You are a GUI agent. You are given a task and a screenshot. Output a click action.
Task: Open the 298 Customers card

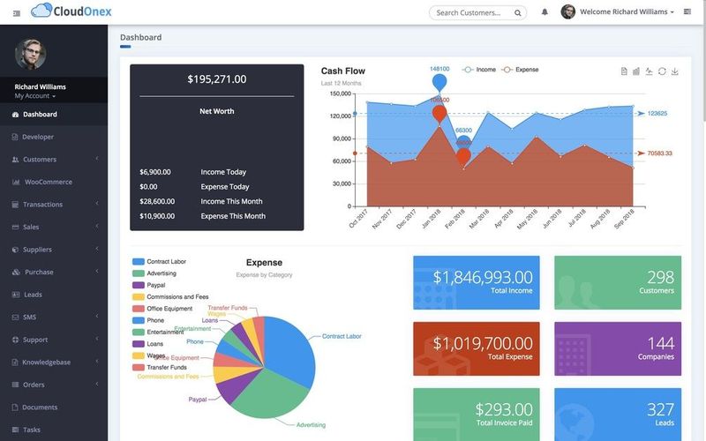tap(618, 282)
